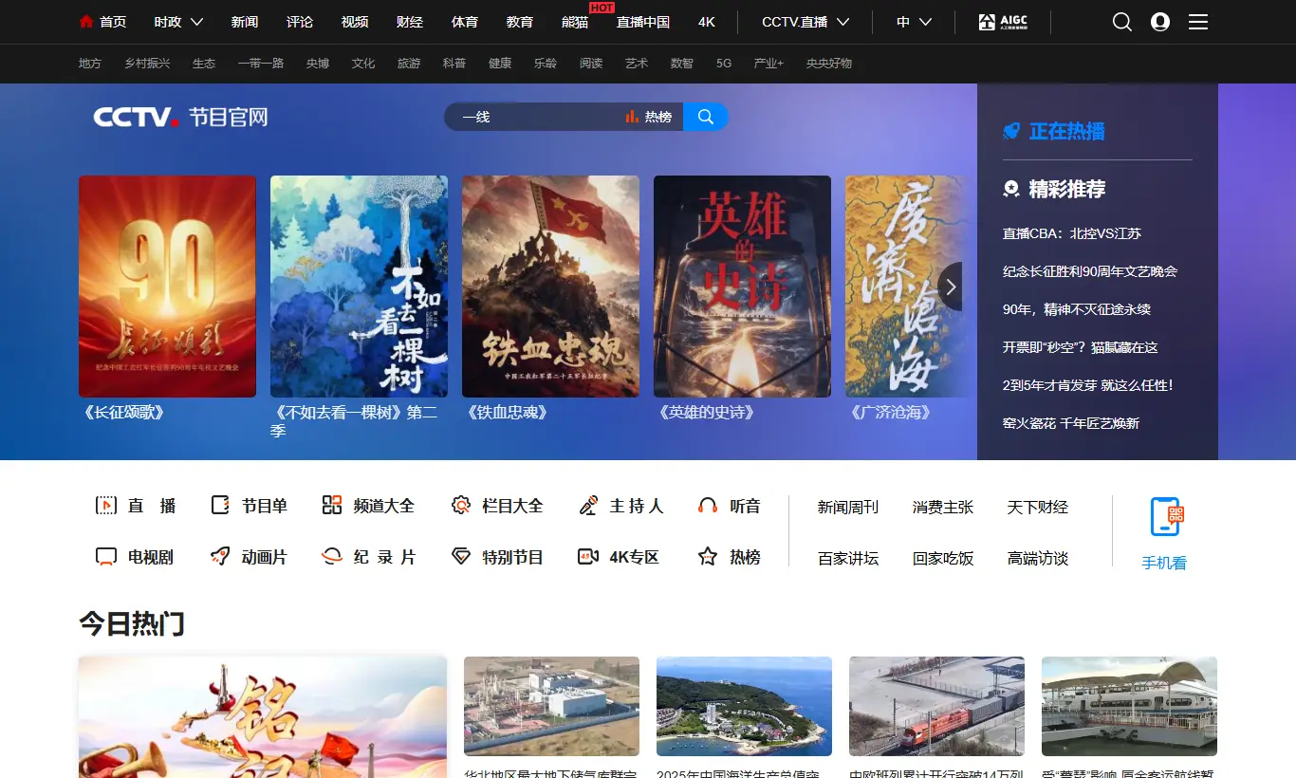This screenshot has height=778, width=1296.
Task: Open the 纪录片 documentary icon shortcut
Action: (332, 557)
